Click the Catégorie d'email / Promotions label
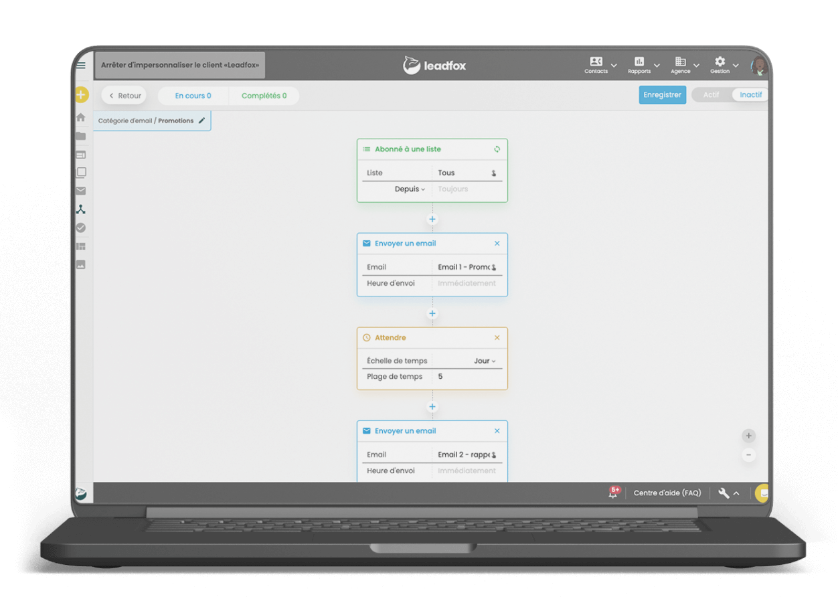The width and height of the screenshot is (838, 597). pos(146,121)
